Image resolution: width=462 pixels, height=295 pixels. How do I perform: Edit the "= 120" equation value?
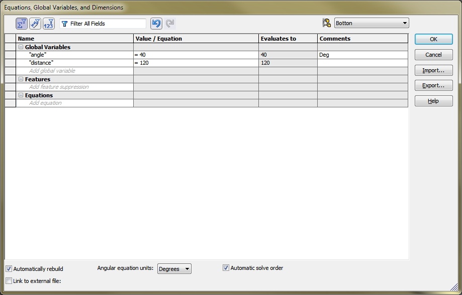[196, 63]
